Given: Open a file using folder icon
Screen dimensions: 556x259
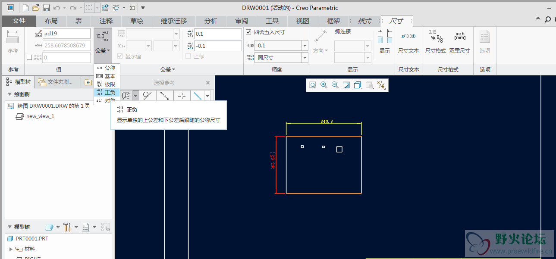Looking at the screenshot, I should 36,8.
